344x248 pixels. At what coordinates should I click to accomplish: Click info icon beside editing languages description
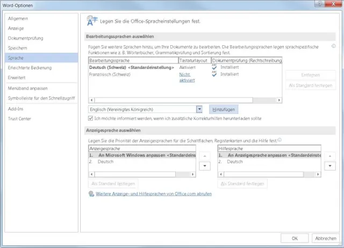(333, 46)
